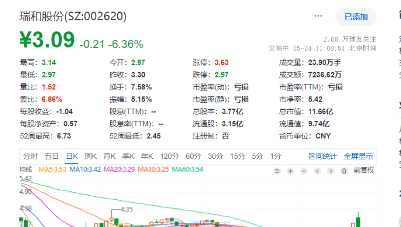Click the 货币单位 value CNY
The image size is (401, 227).
(x=323, y=136)
